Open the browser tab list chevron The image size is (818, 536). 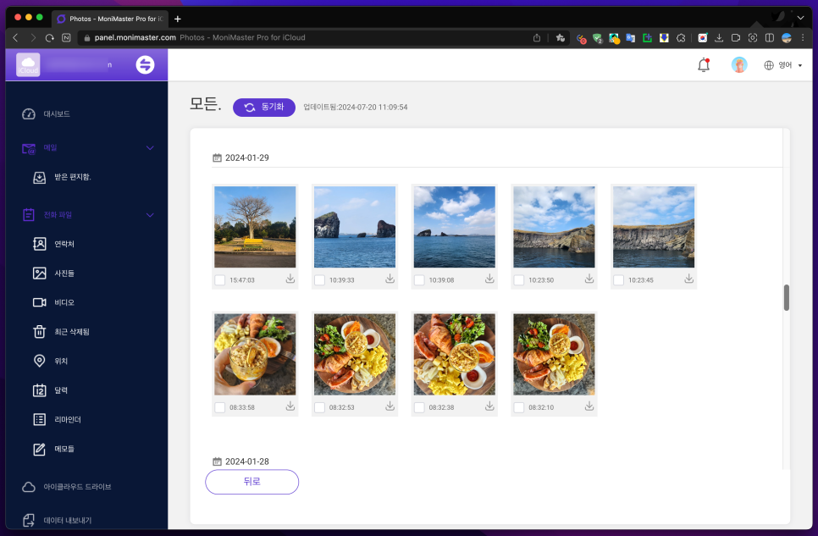coord(800,19)
